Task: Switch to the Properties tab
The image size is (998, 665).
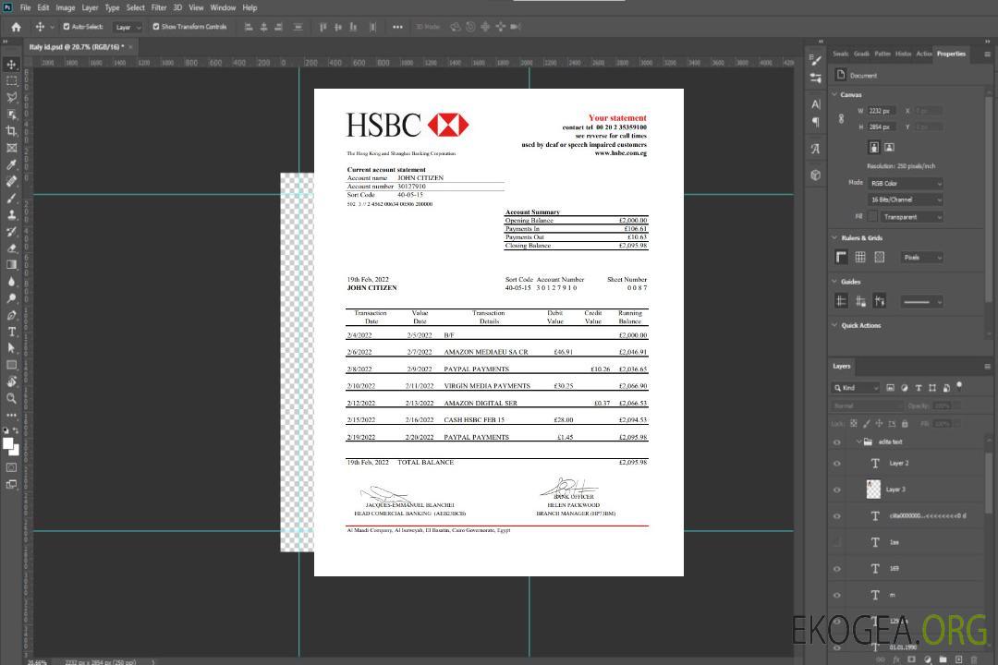Action: pos(951,54)
